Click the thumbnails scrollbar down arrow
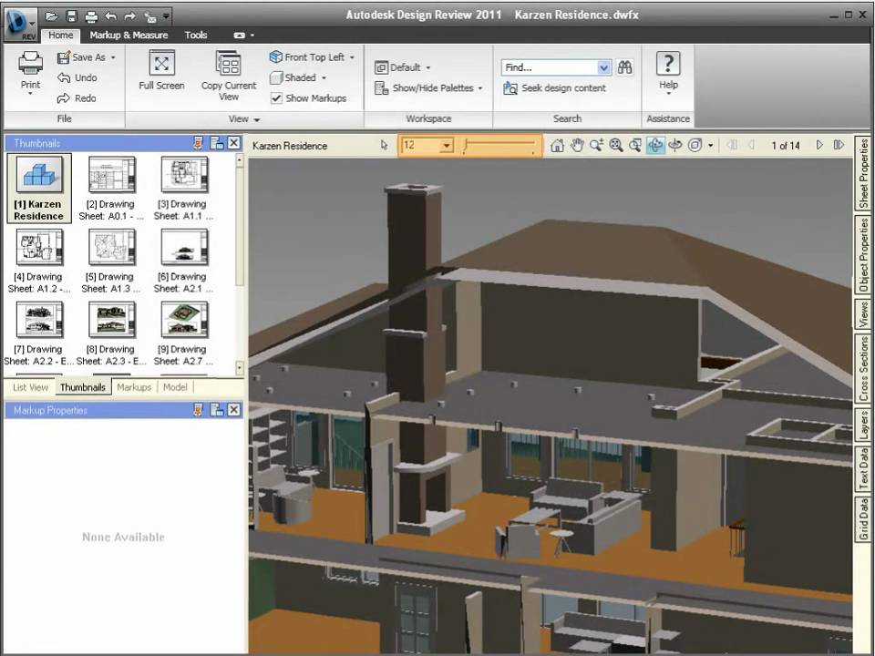 tap(239, 368)
